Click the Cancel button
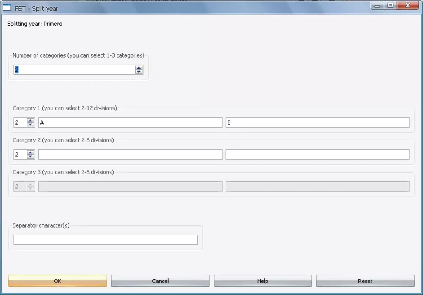423x295 pixels. (160, 281)
